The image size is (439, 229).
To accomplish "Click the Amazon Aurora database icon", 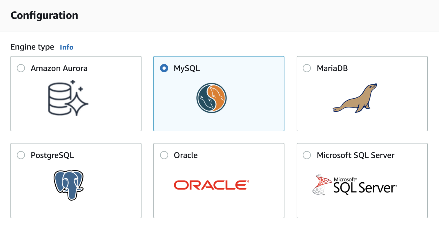I will [68, 98].
